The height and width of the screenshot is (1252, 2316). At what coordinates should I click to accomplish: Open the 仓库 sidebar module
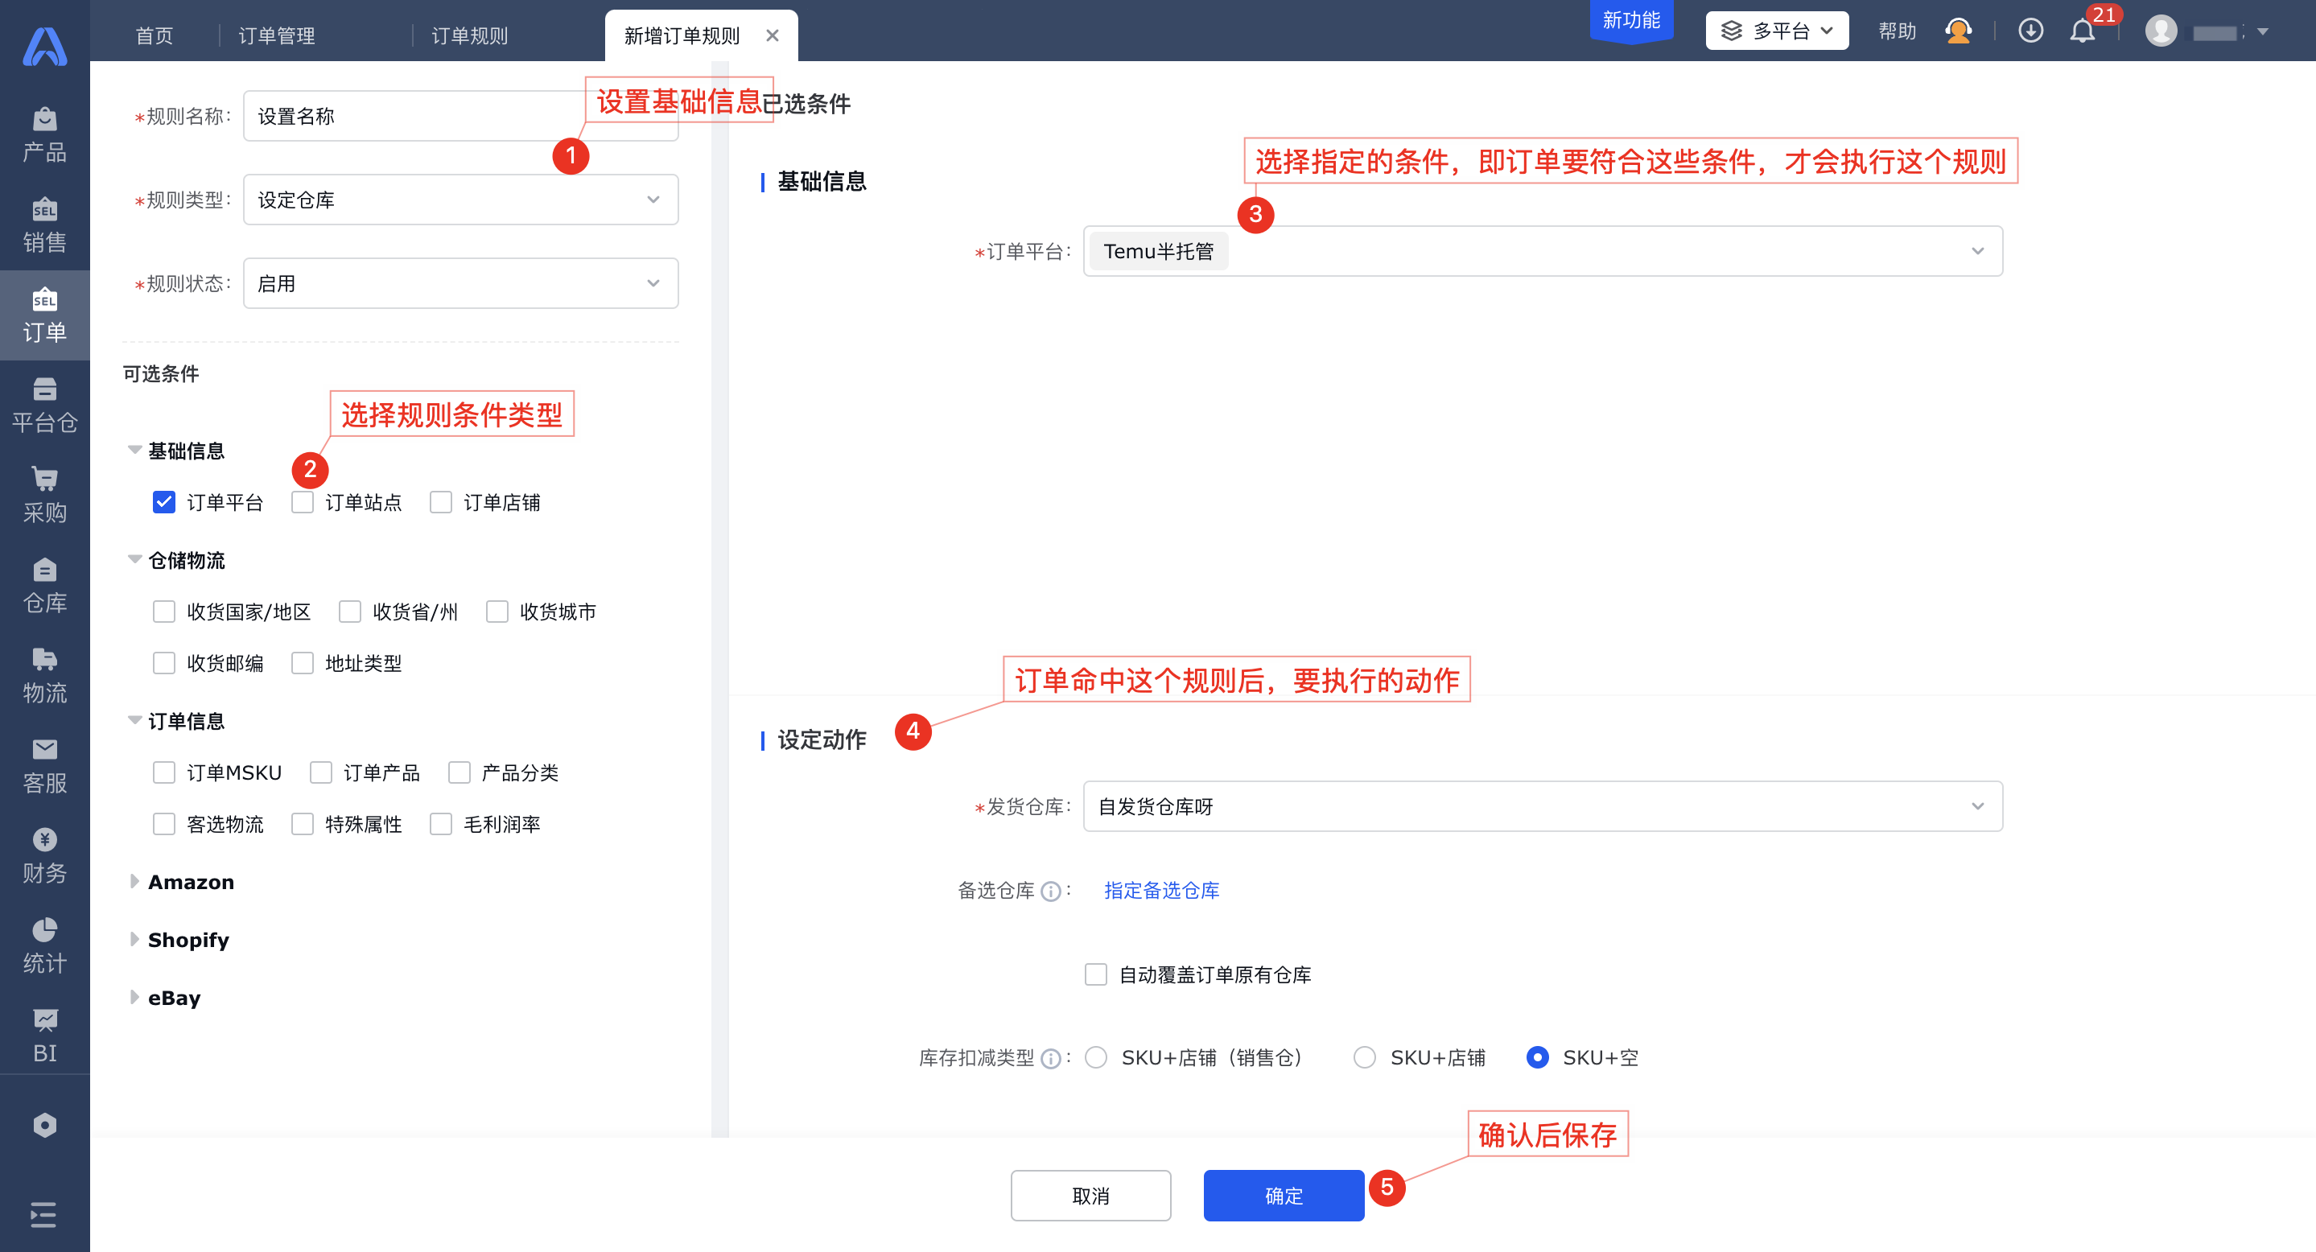44,586
